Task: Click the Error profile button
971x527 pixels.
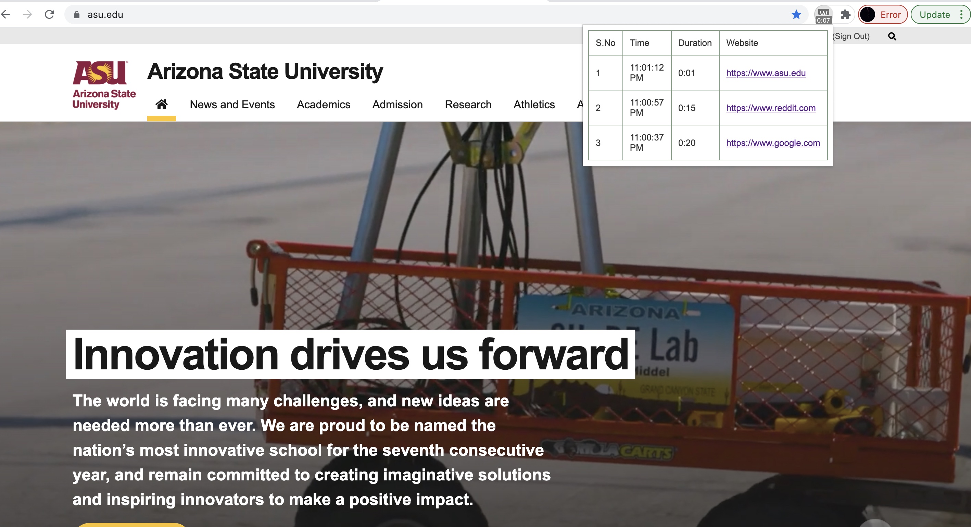Action: click(x=882, y=14)
